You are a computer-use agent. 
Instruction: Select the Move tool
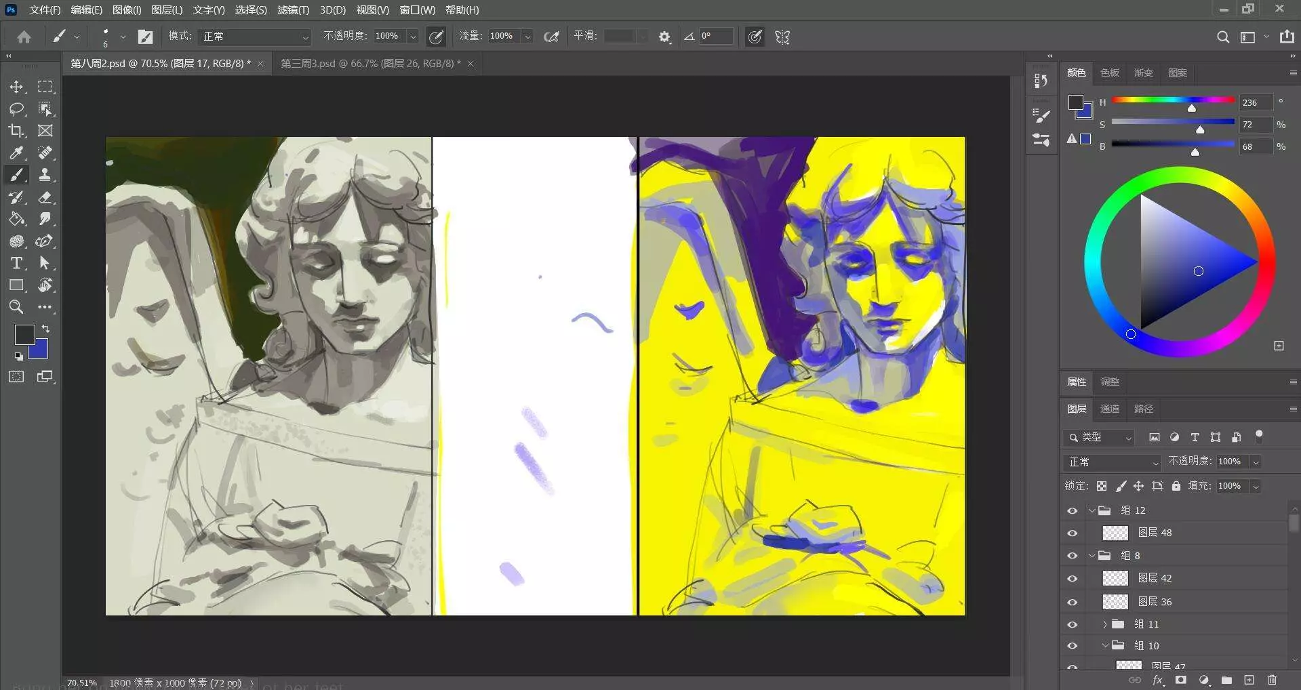tap(16, 87)
